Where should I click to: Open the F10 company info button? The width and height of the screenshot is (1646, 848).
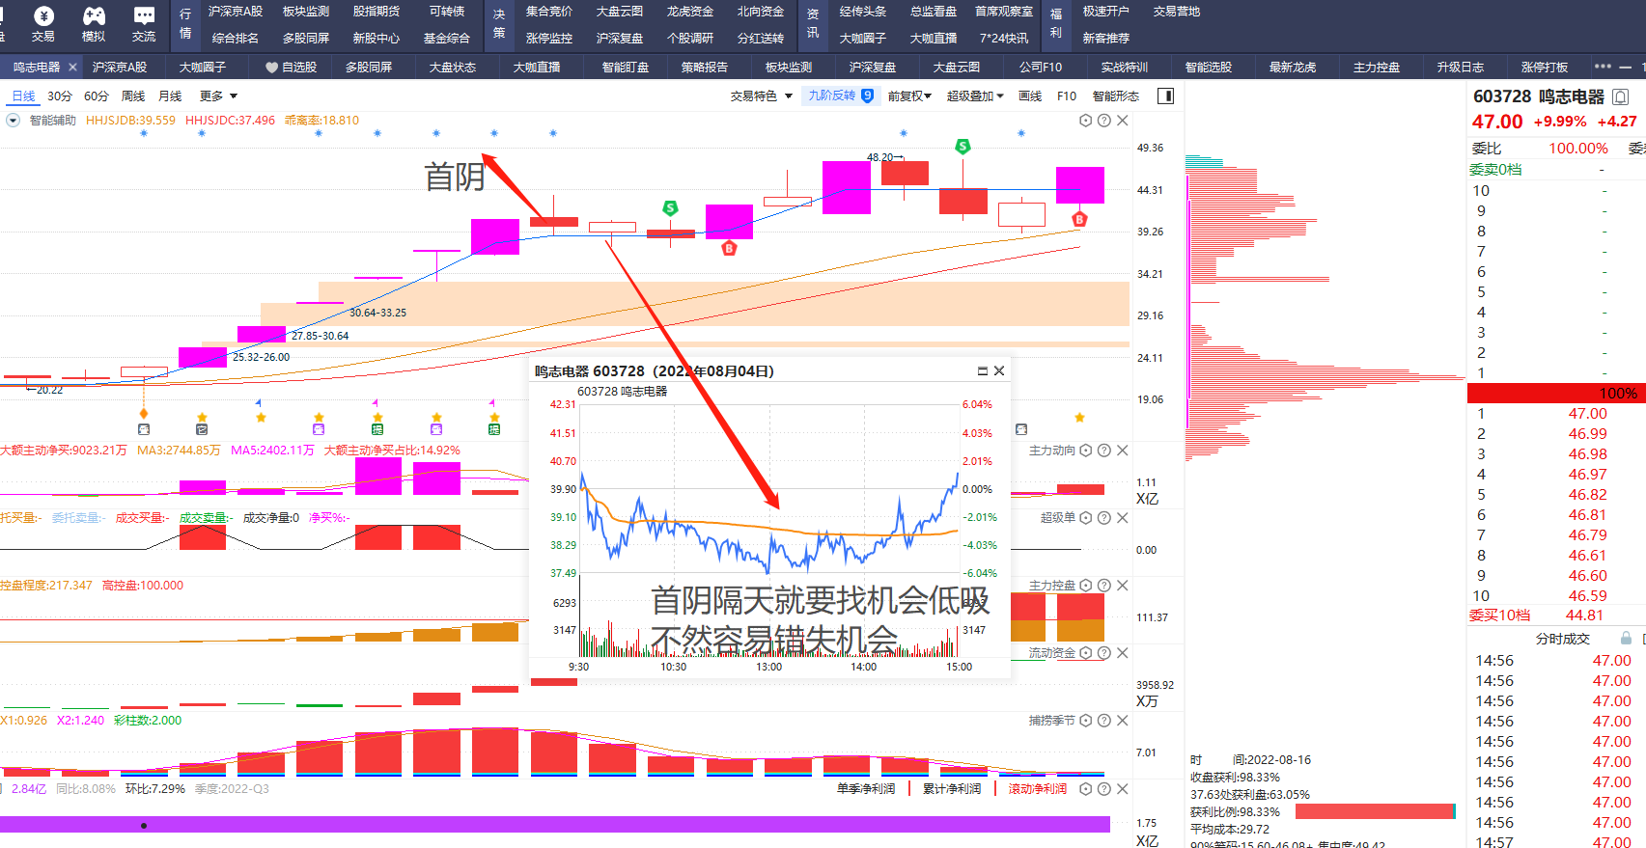[1067, 96]
